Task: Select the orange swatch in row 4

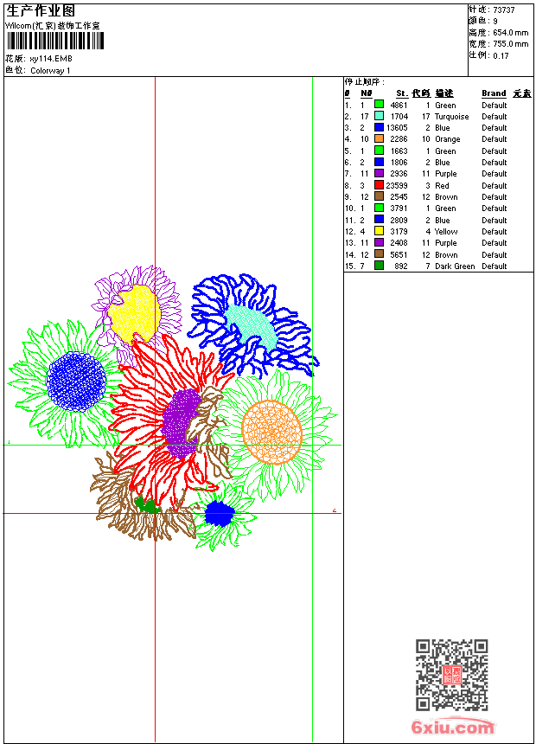Action: click(x=379, y=138)
